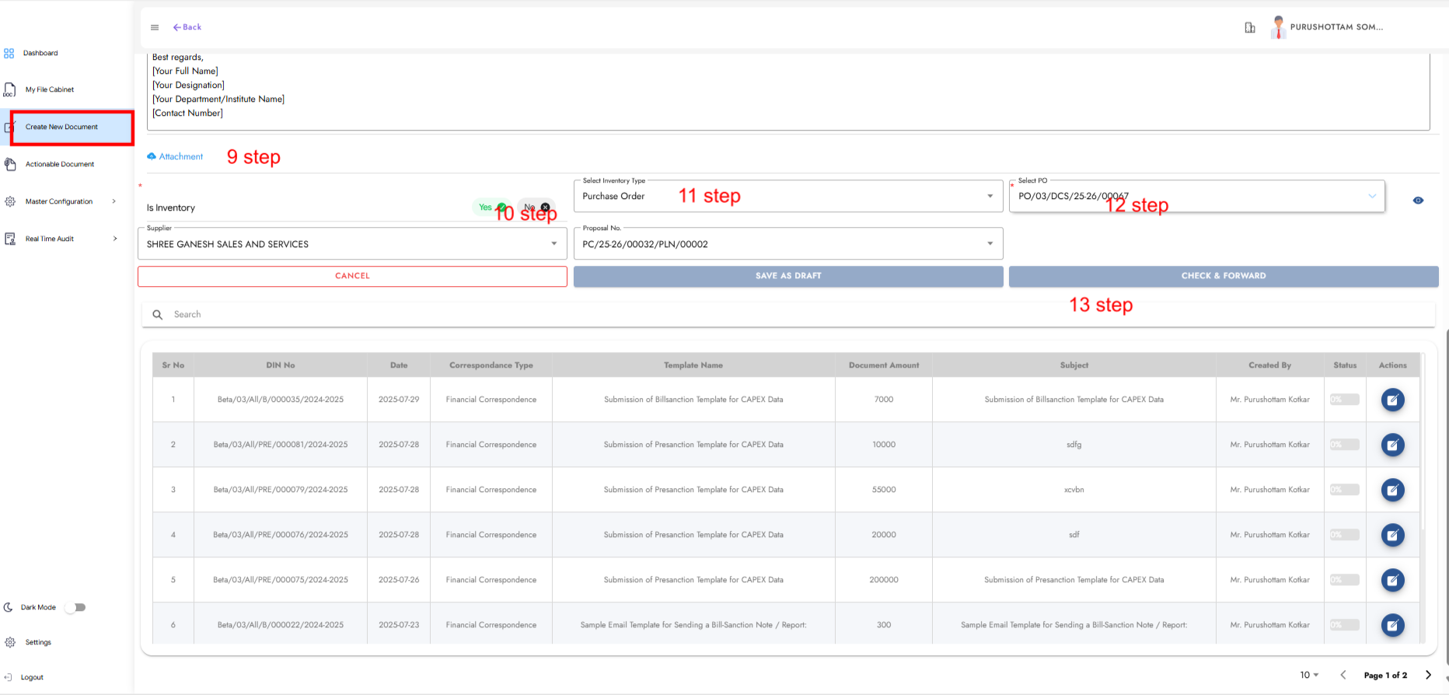Click the Check & Forward button
Viewport: 1449px width, 695px height.
click(1223, 276)
